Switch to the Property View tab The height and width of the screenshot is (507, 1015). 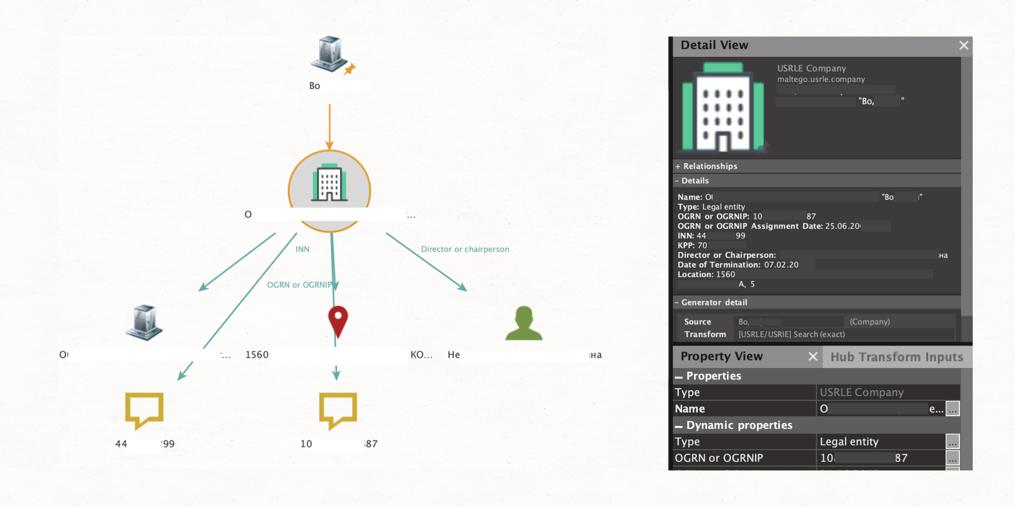click(x=721, y=356)
